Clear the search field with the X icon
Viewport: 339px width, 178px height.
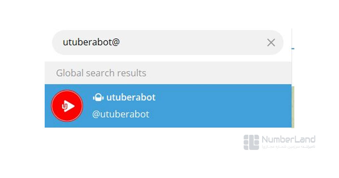click(x=271, y=42)
